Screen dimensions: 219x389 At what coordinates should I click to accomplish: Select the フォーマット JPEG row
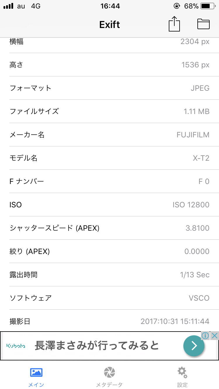coord(109,88)
